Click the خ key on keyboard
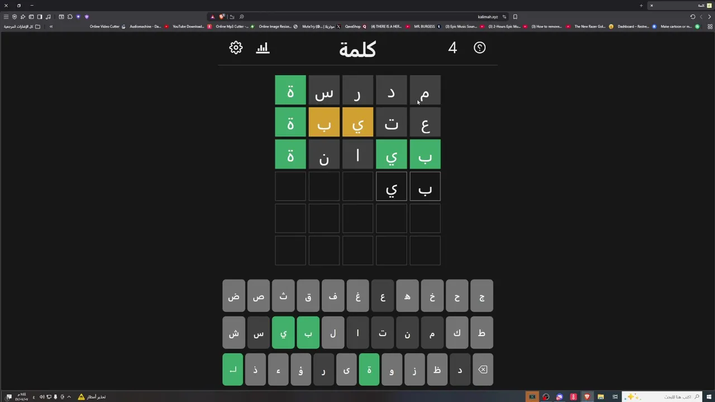Image resolution: width=715 pixels, height=402 pixels. (x=432, y=296)
